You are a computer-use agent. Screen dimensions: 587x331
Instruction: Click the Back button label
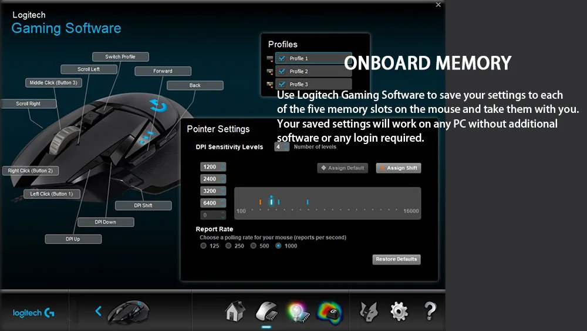click(x=195, y=85)
